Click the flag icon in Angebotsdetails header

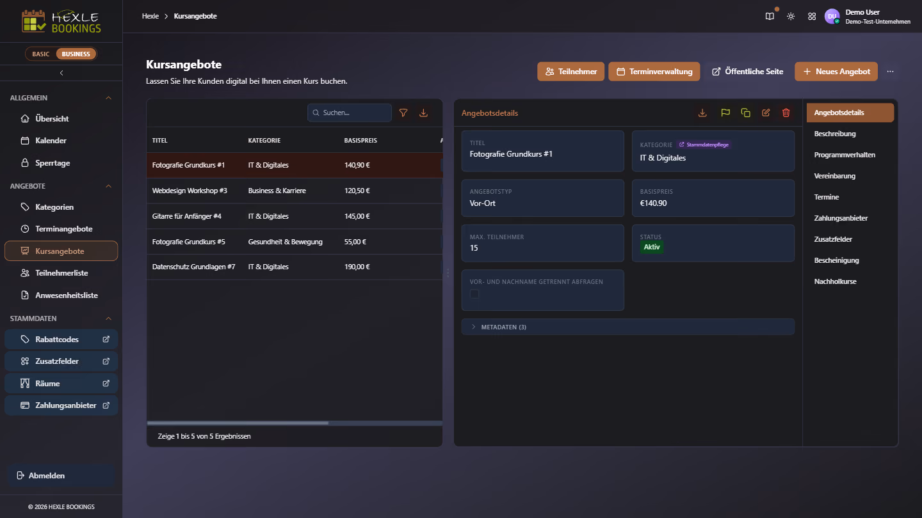(x=725, y=113)
